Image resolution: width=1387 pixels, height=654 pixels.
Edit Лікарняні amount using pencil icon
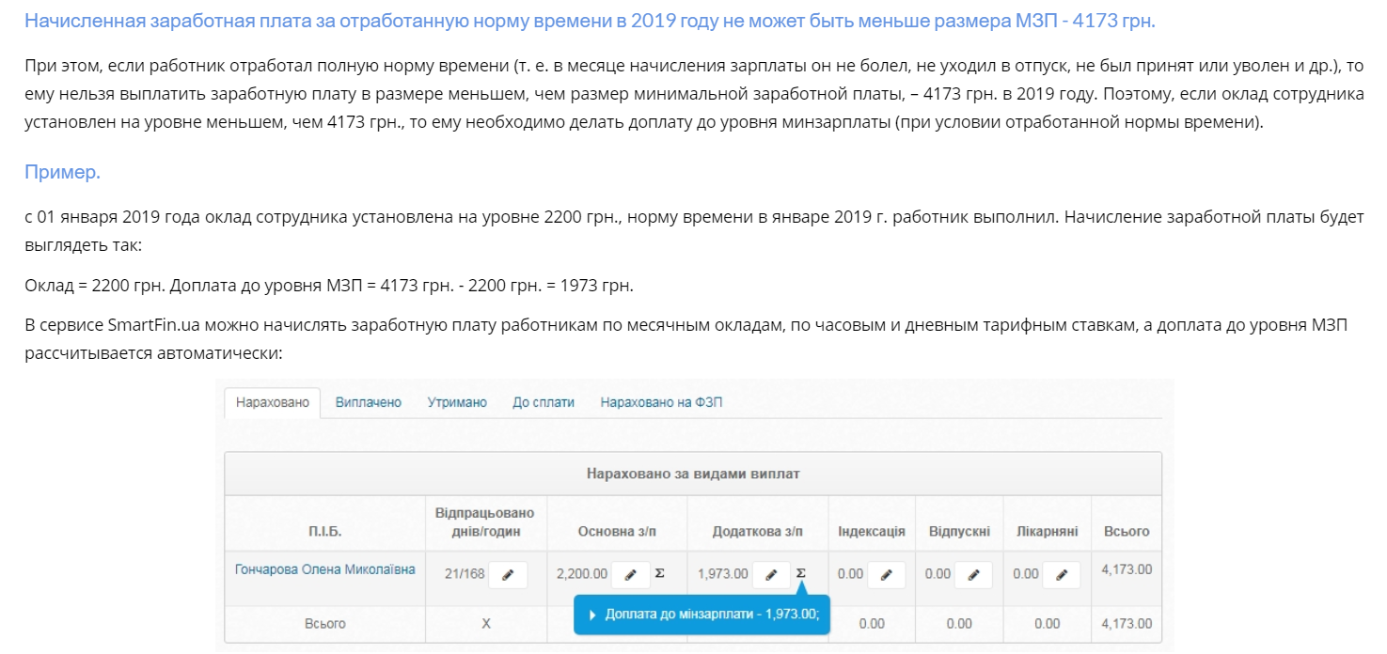pos(1061,574)
